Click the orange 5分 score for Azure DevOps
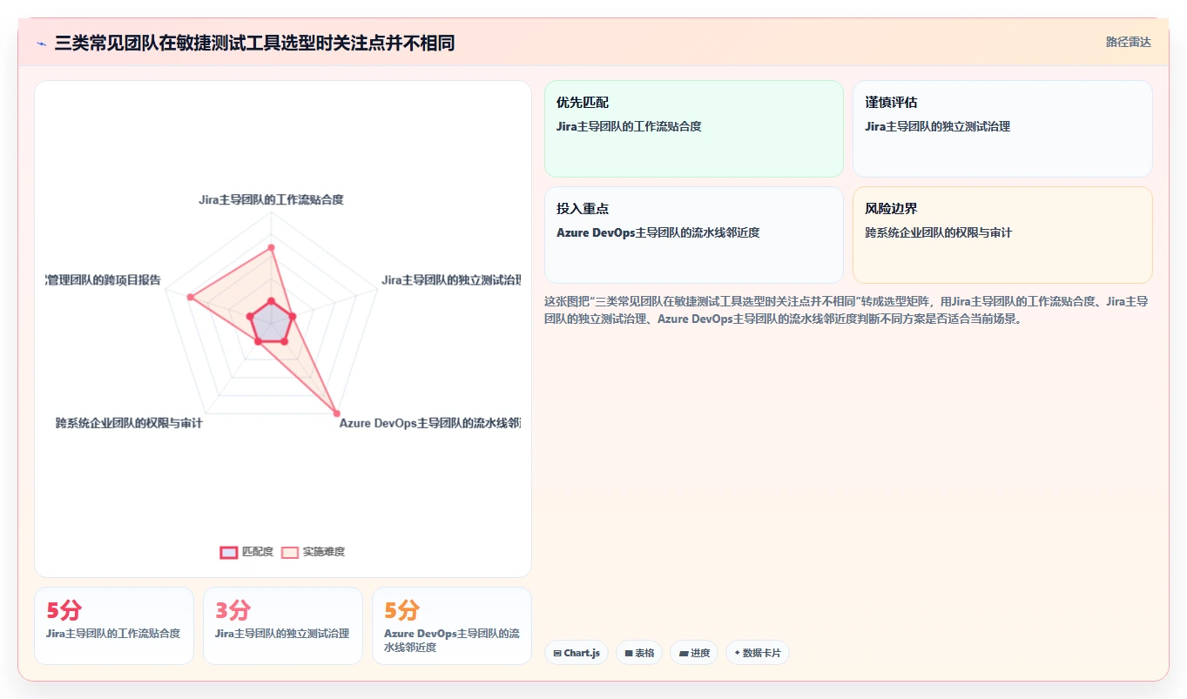Image resolution: width=1187 pixels, height=699 pixels. 401,610
